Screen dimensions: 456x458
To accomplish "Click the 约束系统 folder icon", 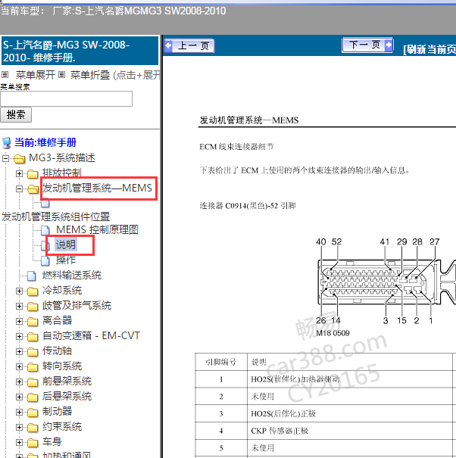I will (x=33, y=428).
